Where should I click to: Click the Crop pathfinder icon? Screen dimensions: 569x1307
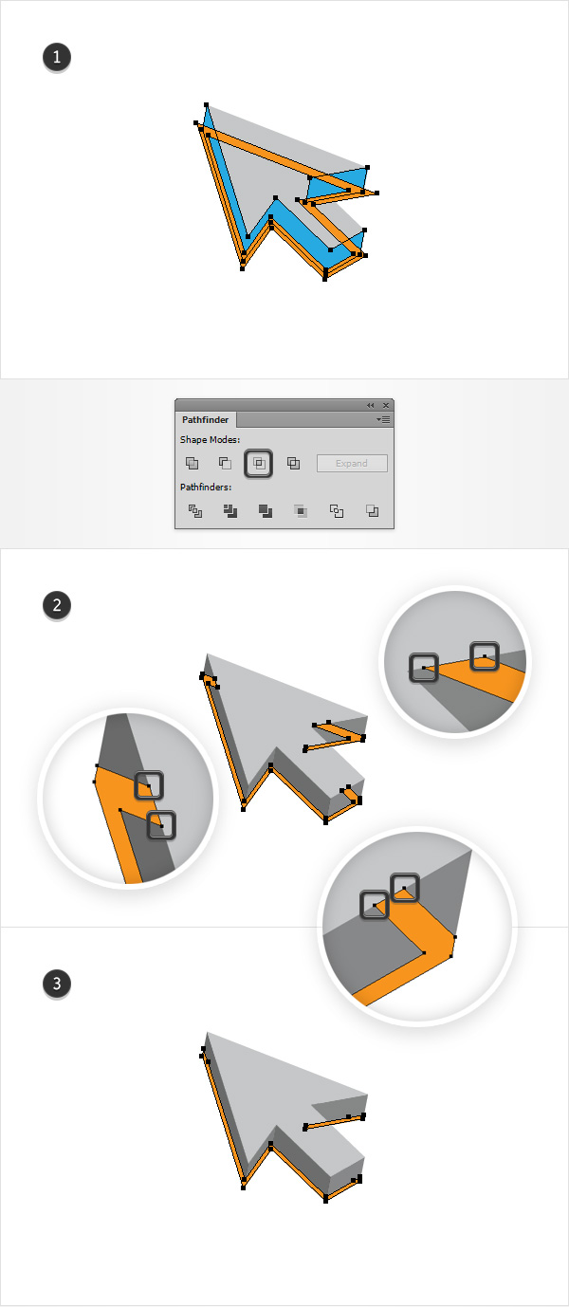pyautogui.click(x=301, y=510)
